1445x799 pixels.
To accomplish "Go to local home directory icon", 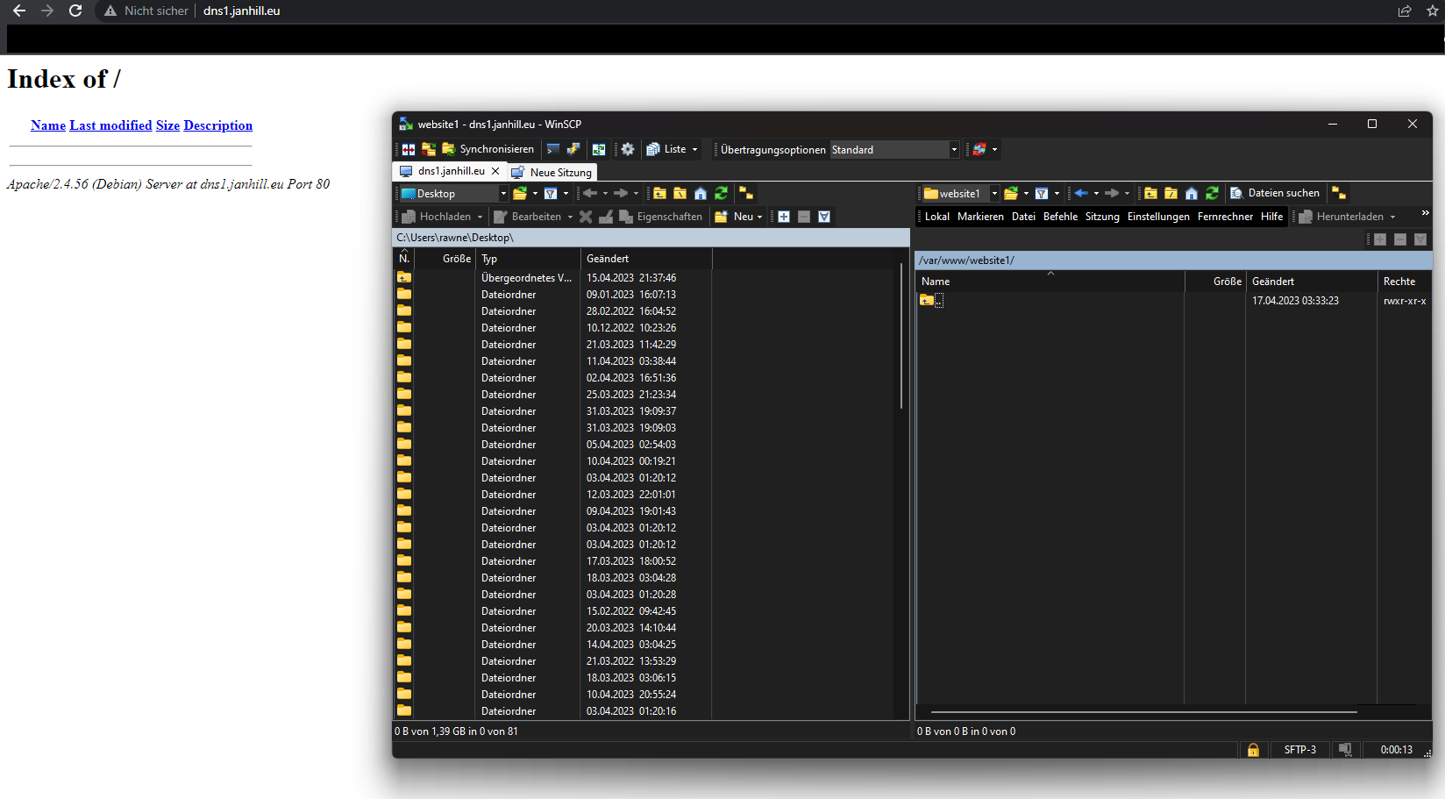I will (701, 193).
